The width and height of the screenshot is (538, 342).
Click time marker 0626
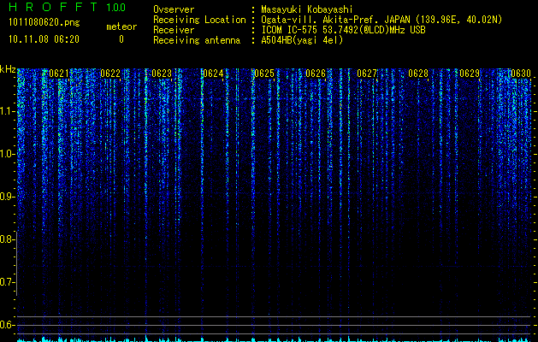tap(316, 74)
